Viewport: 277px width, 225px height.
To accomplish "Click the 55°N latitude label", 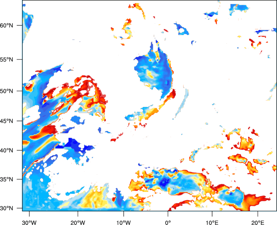I will point(7,60).
